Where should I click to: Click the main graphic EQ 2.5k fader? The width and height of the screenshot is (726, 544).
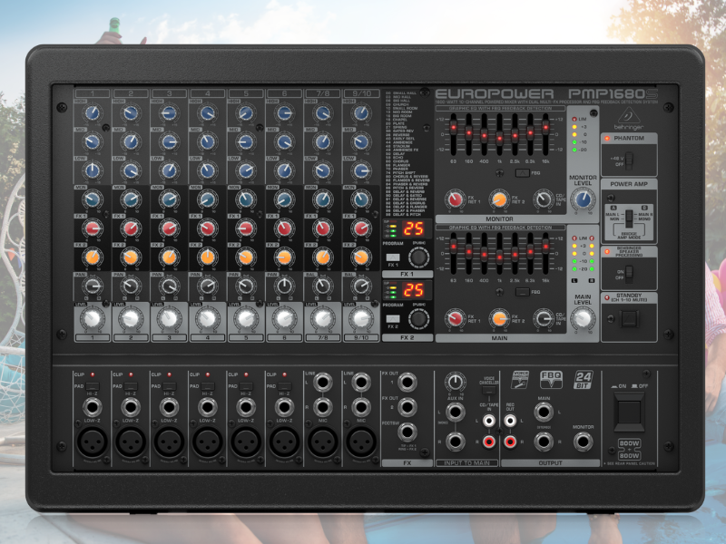click(515, 254)
